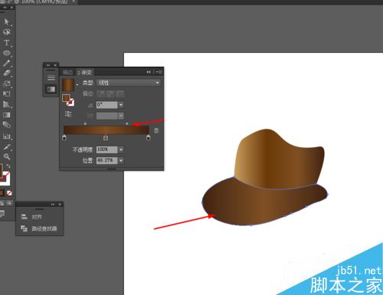Click the Align panel icon

tap(25, 217)
